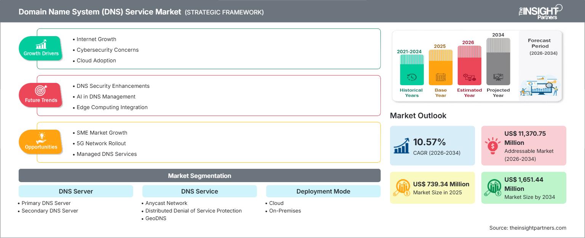Select the Opportunities label badge
The height and width of the screenshot is (238, 585).
click(41, 142)
